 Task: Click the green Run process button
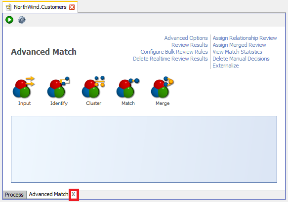coord(9,20)
